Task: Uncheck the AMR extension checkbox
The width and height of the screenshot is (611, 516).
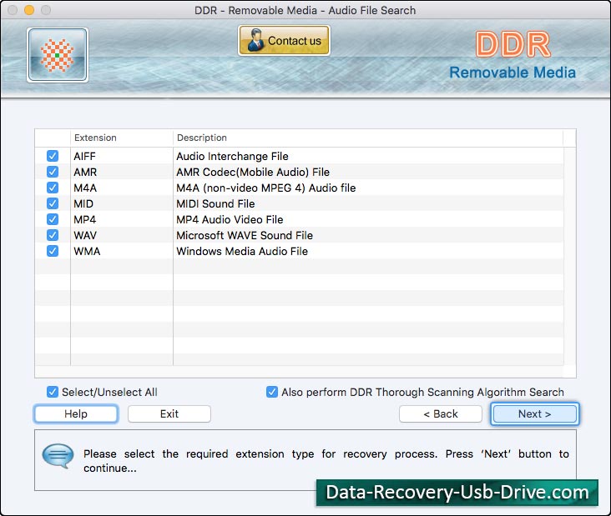Action: (x=53, y=172)
